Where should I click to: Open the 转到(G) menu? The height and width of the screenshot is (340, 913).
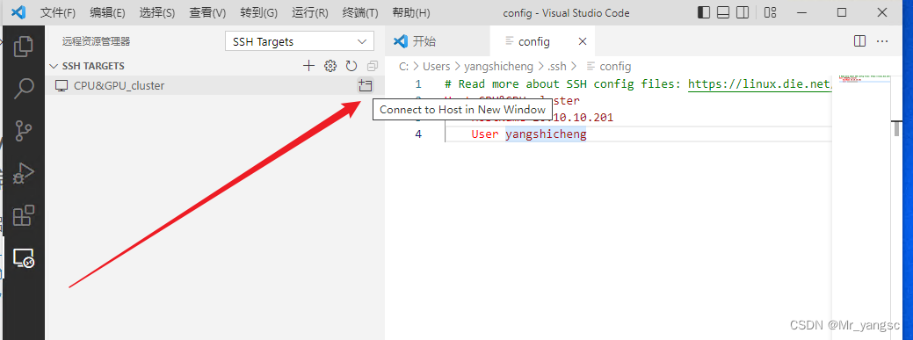pos(258,12)
